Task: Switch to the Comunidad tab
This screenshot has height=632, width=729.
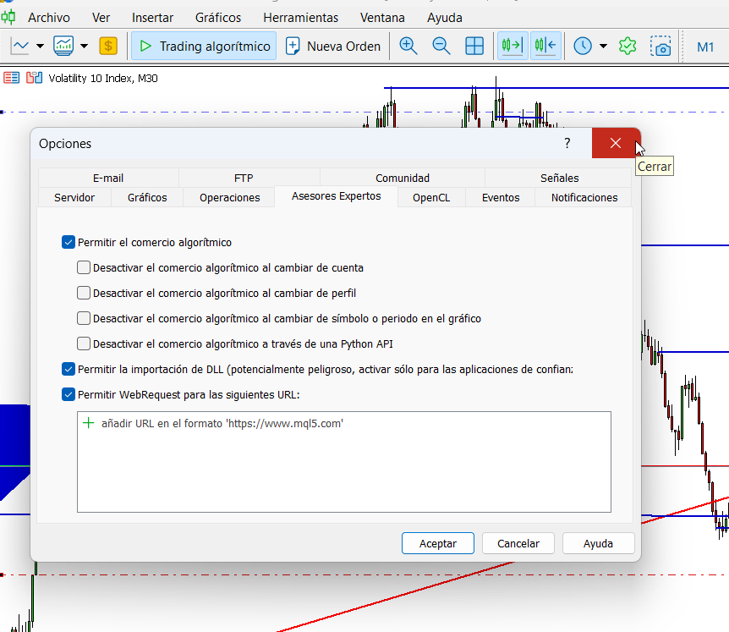Action: point(403,179)
